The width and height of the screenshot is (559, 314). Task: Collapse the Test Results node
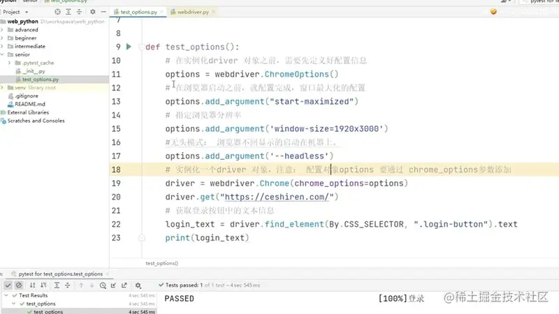pyautogui.click(x=6, y=295)
